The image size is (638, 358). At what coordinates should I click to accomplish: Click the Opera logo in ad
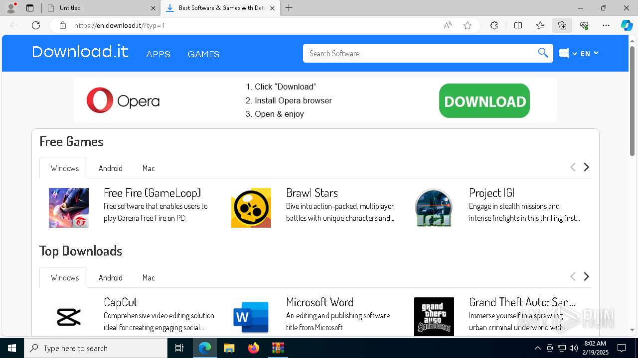pyautogui.click(x=123, y=100)
